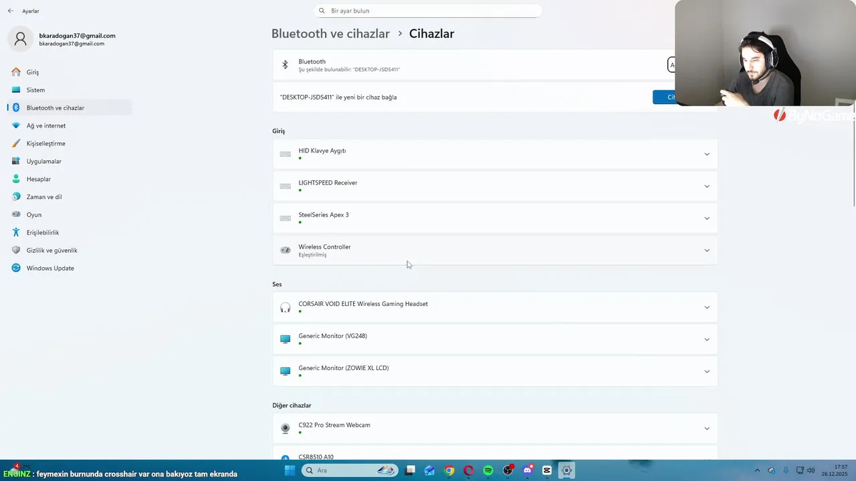This screenshot has height=481, width=856.
Task: Click the CORSAIR headset headphones icon
Action: point(286,307)
